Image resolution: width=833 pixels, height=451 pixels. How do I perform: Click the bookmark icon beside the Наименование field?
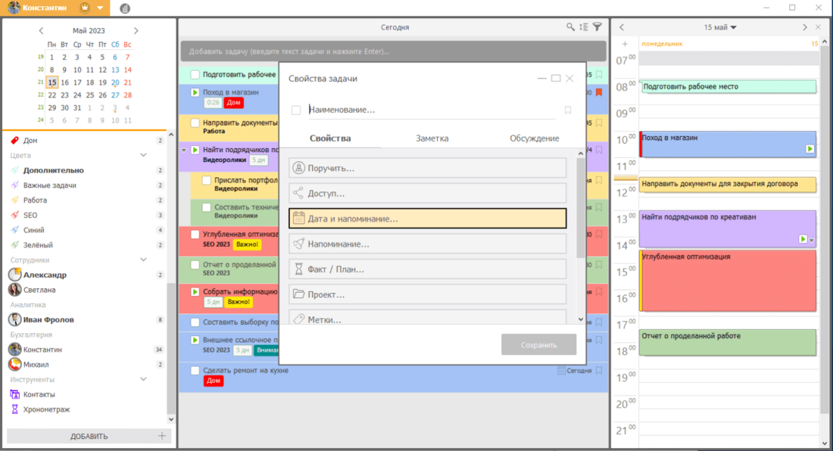click(x=568, y=110)
